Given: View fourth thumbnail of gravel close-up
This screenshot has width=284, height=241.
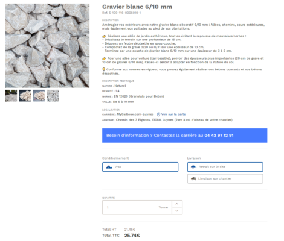Looking at the screenshot, I should tap(53, 96).
